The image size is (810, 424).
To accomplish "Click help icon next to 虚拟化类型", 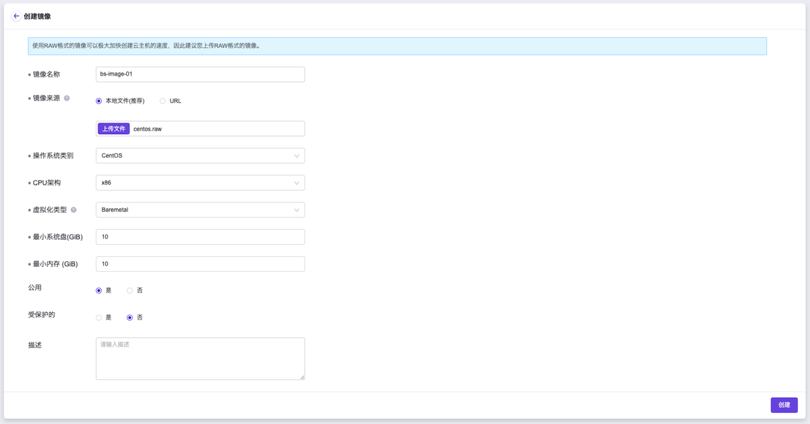I will pos(74,210).
